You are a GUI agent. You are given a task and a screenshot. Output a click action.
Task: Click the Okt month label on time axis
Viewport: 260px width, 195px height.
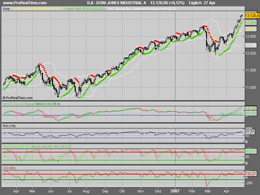[x=122, y=191]
